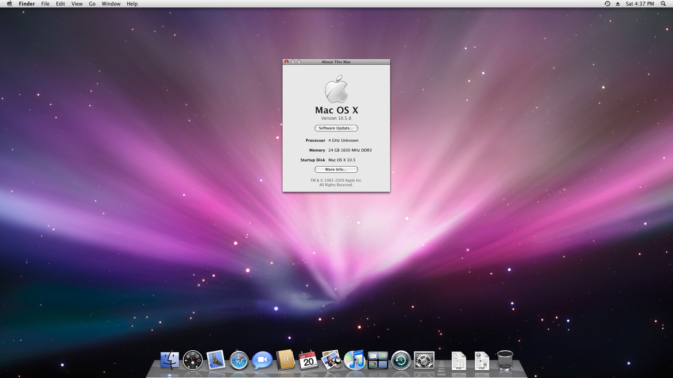Open Time Machine dock icon
The image size is (673, 378).
401,360
